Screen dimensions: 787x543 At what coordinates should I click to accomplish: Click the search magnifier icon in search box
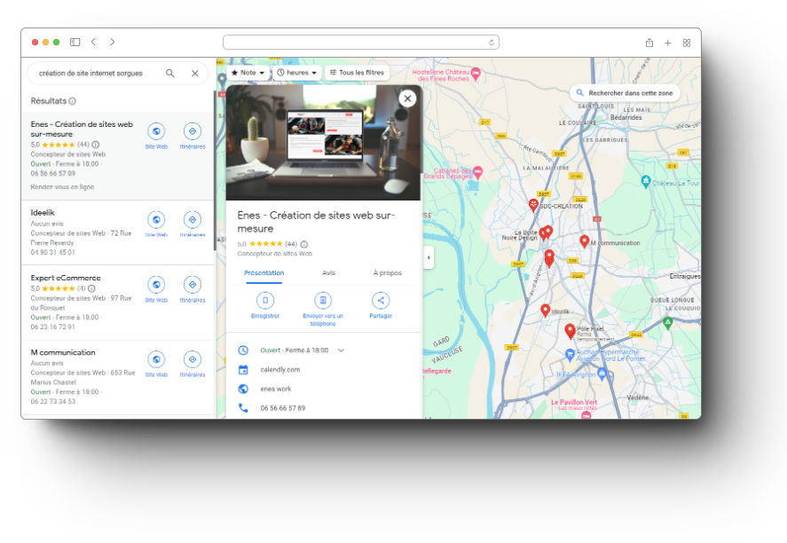(170, 74)
